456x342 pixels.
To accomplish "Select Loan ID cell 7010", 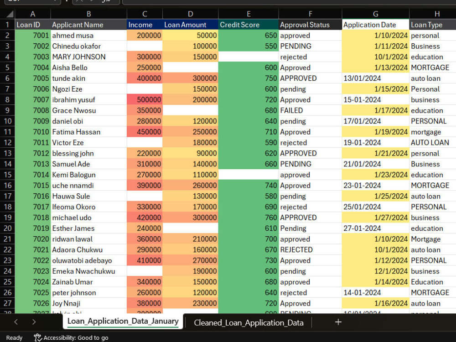I will pos(33,132).
